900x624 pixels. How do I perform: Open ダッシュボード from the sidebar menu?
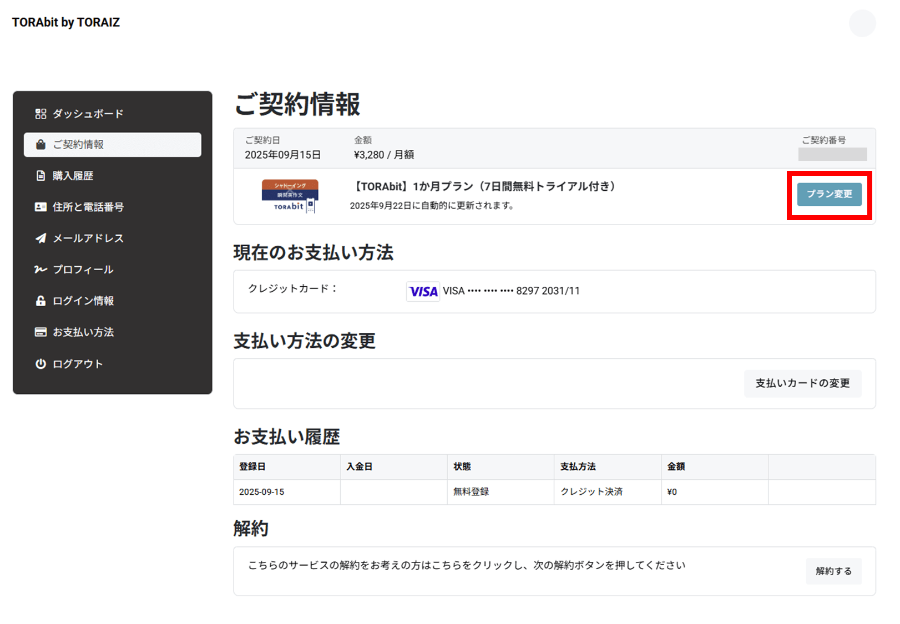pos(88,114)
